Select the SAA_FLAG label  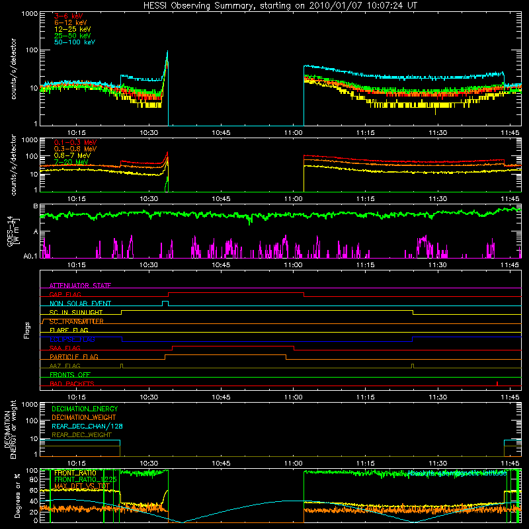point(65,348)
